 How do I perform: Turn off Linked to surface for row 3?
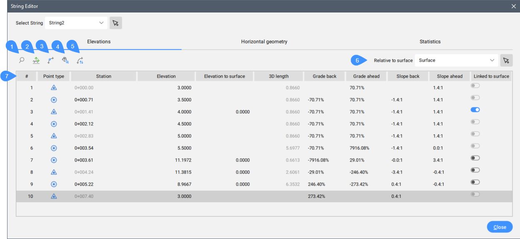point(475,110)
